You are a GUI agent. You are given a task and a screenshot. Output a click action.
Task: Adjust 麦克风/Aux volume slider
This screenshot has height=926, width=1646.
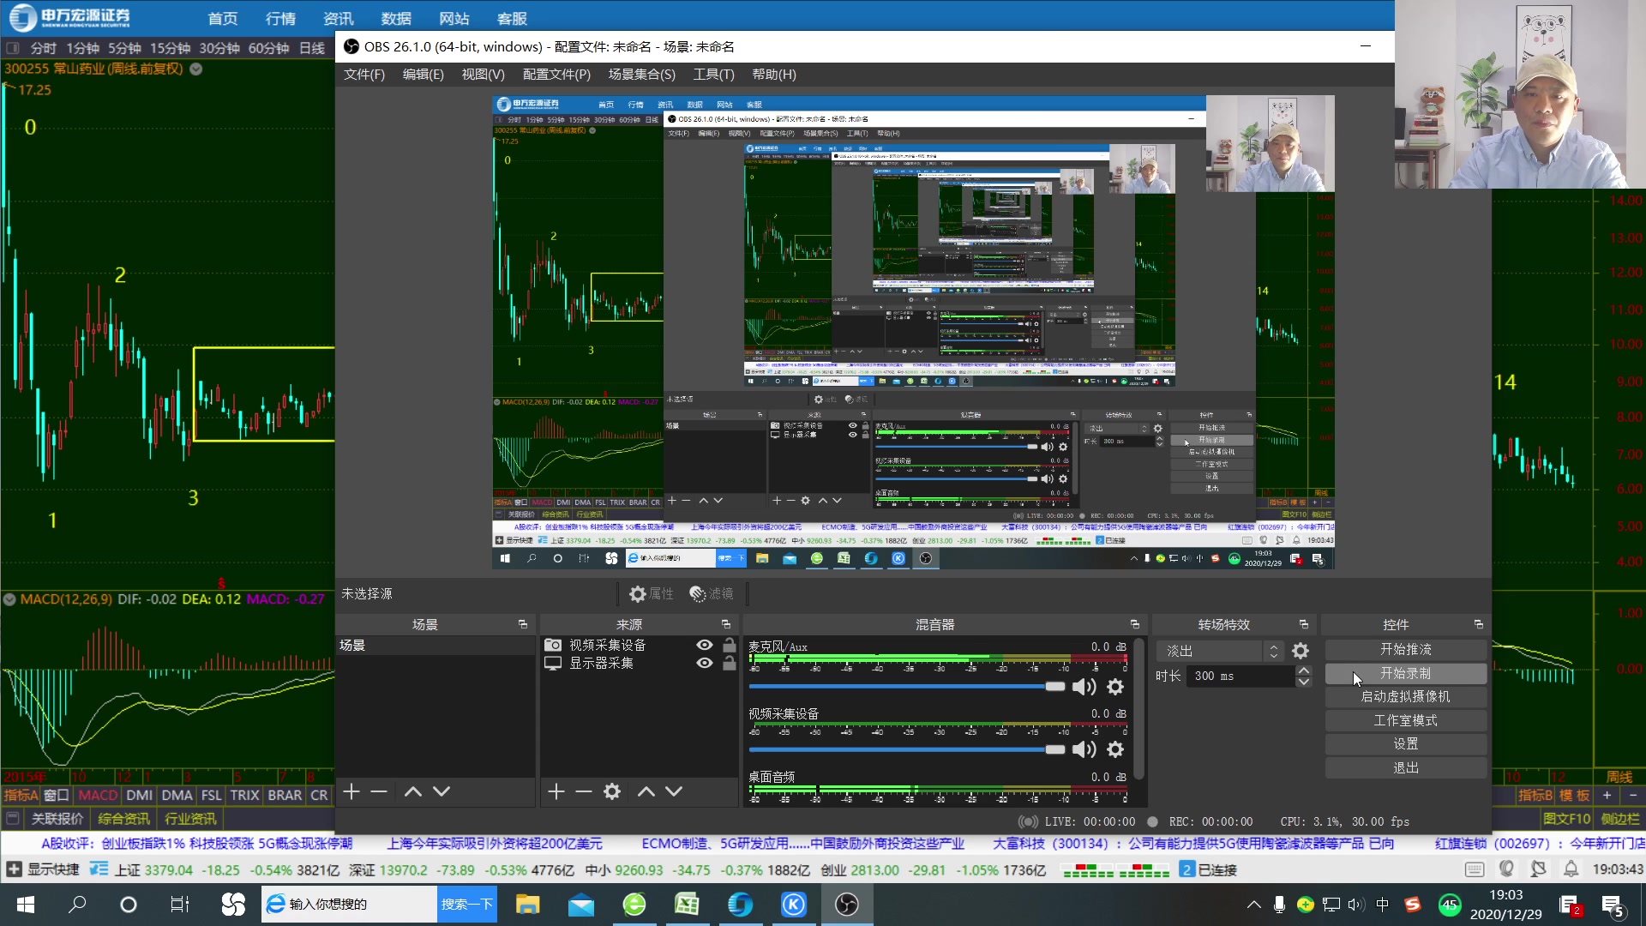click(907, 687)
